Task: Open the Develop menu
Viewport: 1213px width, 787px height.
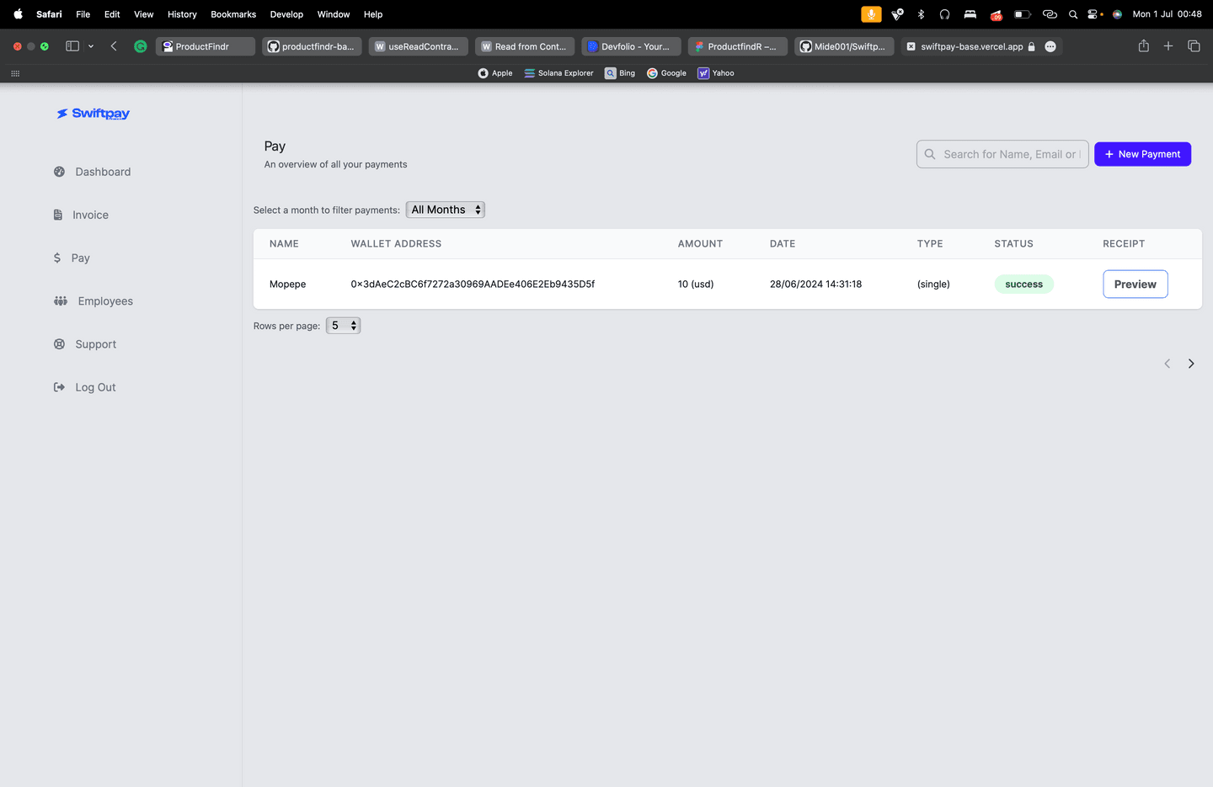Action: pyautogui.click(x=286, y=14)
